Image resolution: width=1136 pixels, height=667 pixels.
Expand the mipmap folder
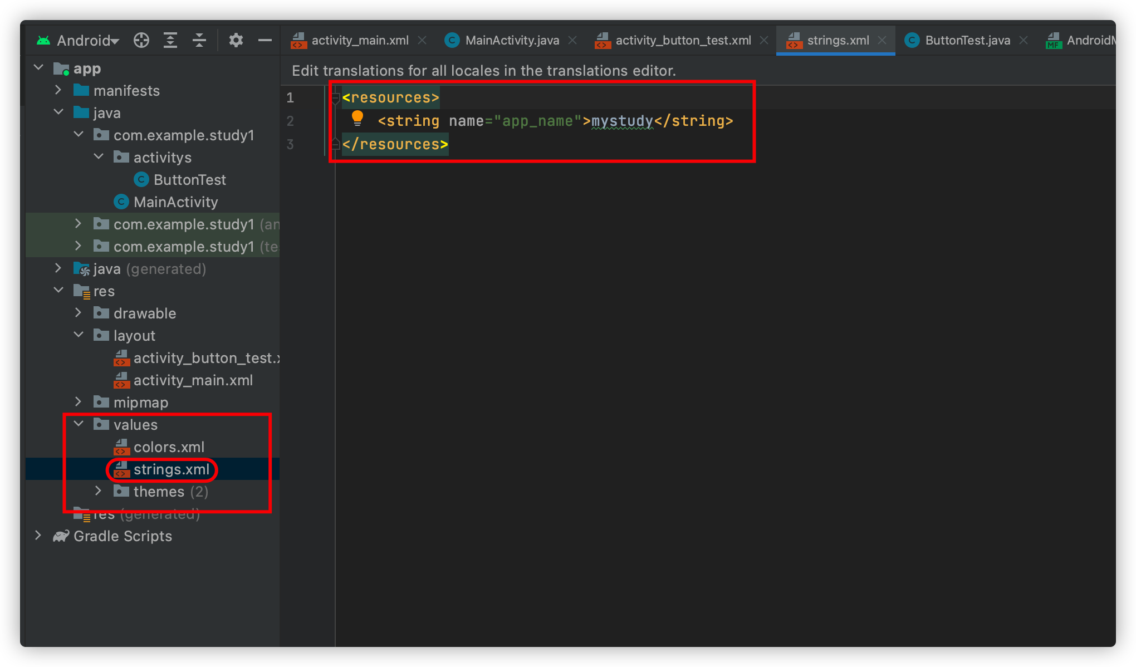click(79, 402)
